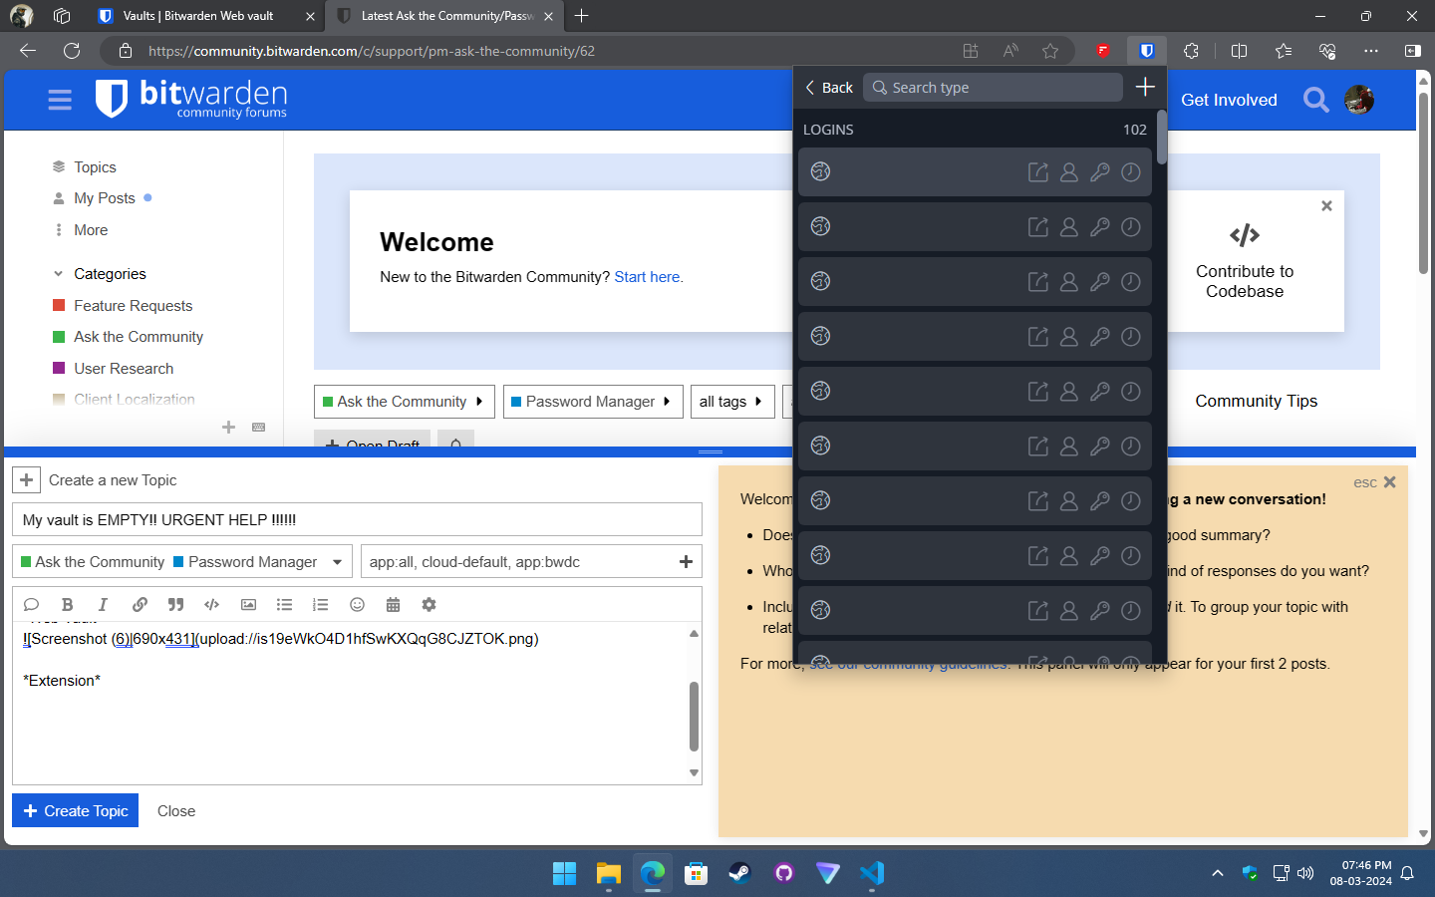
Task: Click the Create a new Topic plus toggle button
Action: pos(27,480)
